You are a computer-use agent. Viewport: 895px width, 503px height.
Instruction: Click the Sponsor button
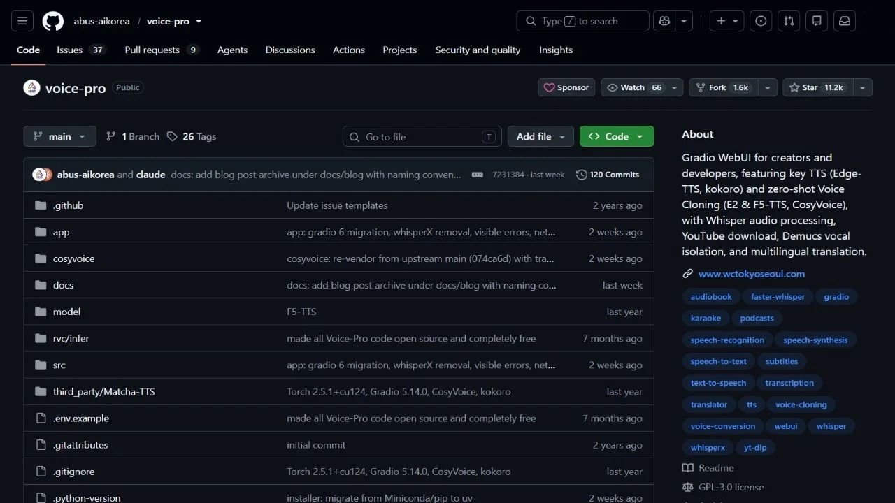point(566,87)
